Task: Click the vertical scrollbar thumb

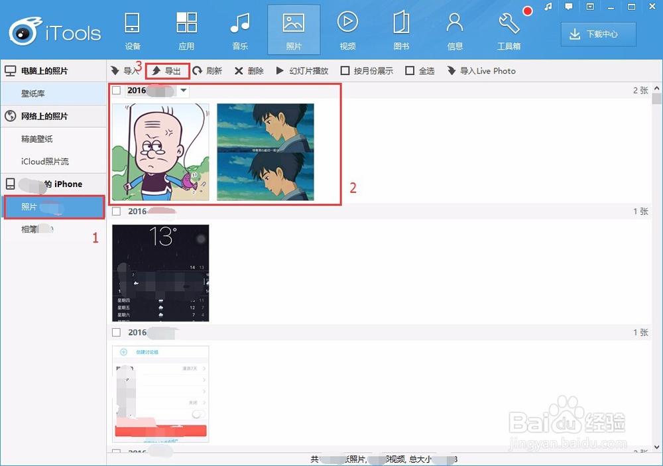Action: coord(656,99)
